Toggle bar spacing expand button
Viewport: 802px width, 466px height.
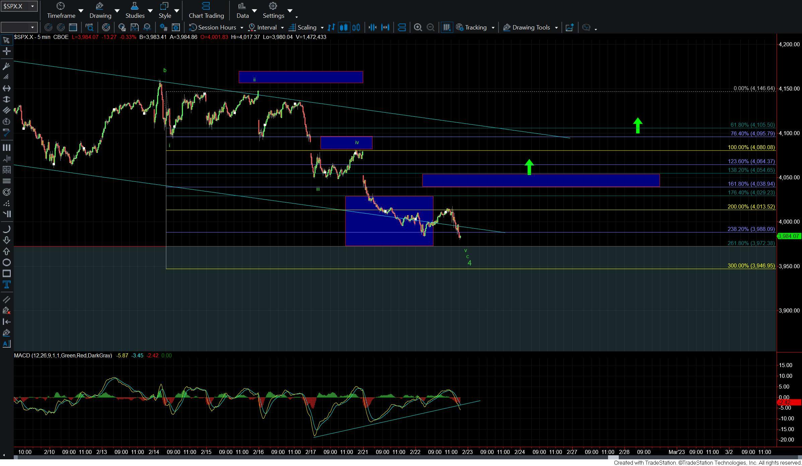(385, 27)
